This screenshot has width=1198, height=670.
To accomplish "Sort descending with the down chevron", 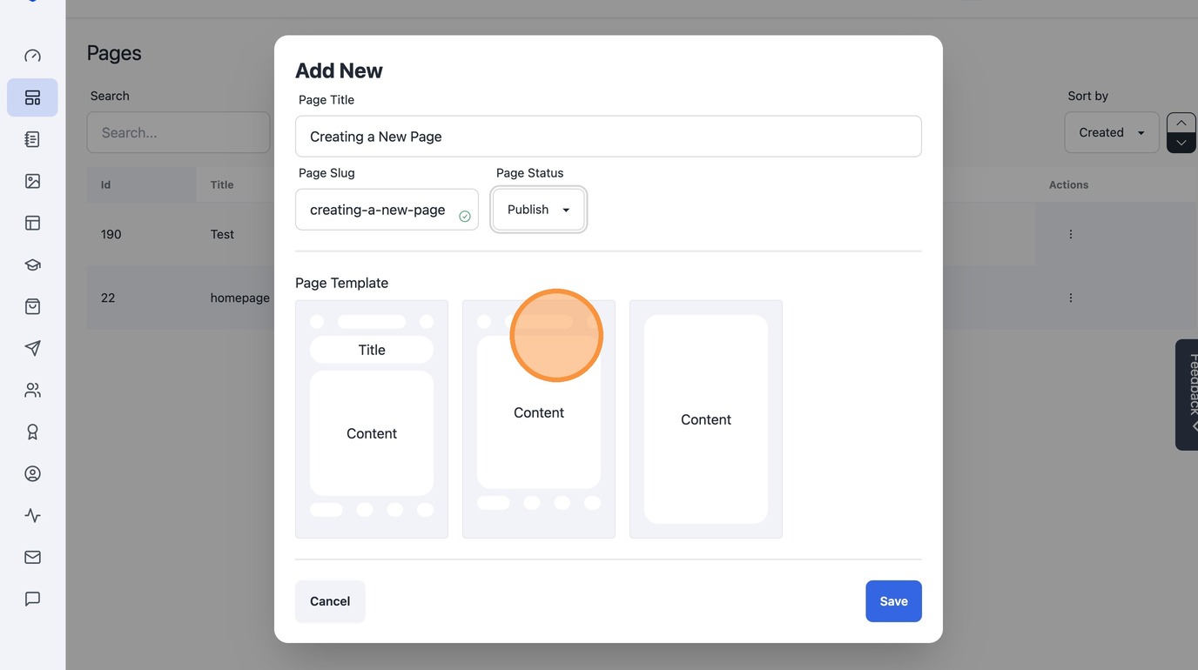I will pos(1181,143).
